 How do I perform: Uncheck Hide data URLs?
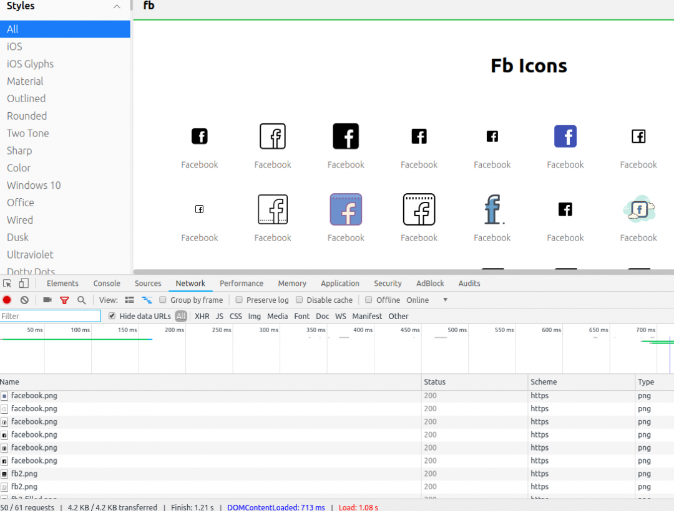pyautogui.click(x=112, y=316)
